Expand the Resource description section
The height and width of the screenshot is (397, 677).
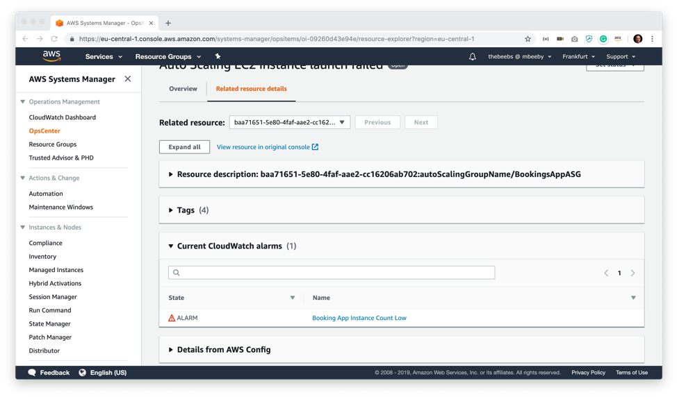point(170,175)
